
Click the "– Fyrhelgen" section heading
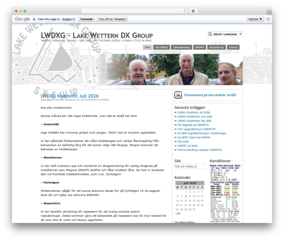50,183
